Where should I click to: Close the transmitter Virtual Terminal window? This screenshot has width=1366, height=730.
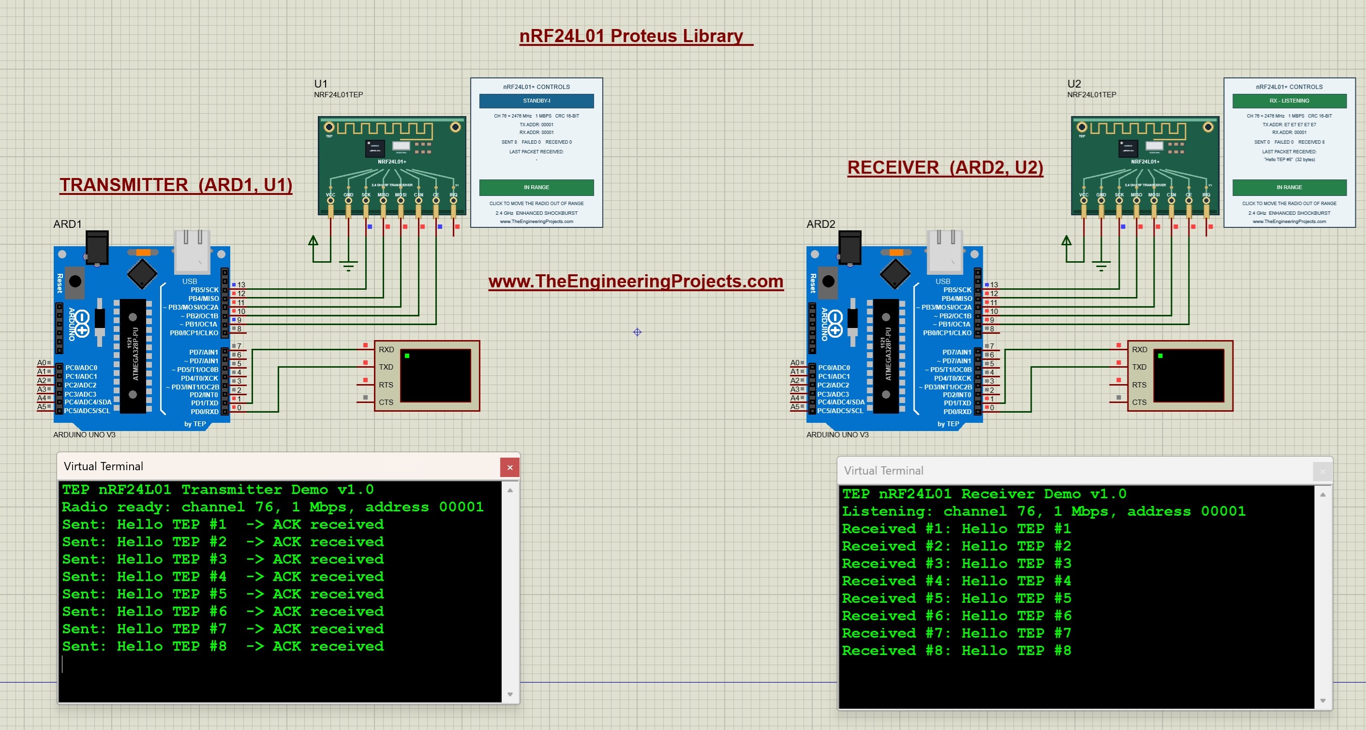(510, 467)
